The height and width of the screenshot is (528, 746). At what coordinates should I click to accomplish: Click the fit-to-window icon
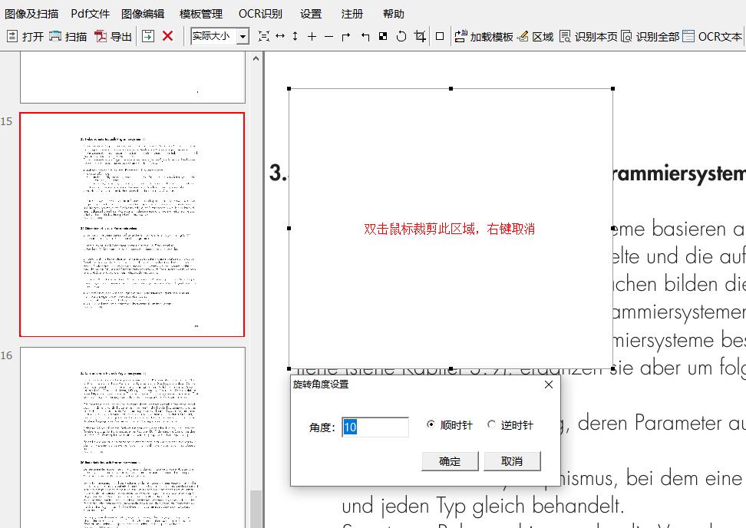point(263,36)
